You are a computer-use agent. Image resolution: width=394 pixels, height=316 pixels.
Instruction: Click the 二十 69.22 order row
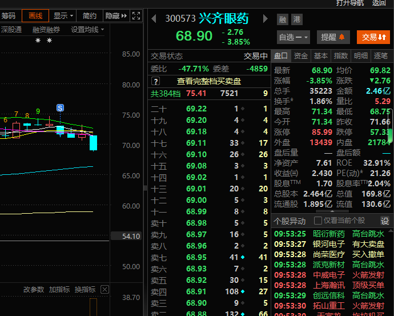[x=209, y=109]
